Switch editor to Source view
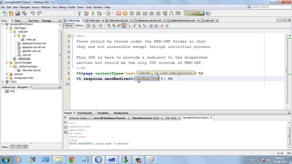Image resolution: width=292 pixels, height=164 pixels. click(68, 26)
